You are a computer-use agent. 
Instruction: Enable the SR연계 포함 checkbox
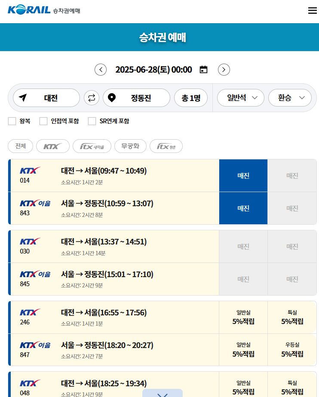coord(92,121)
